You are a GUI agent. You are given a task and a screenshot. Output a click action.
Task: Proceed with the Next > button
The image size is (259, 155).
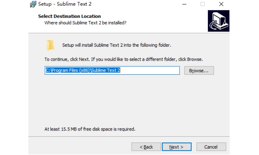tap(177, 147)
